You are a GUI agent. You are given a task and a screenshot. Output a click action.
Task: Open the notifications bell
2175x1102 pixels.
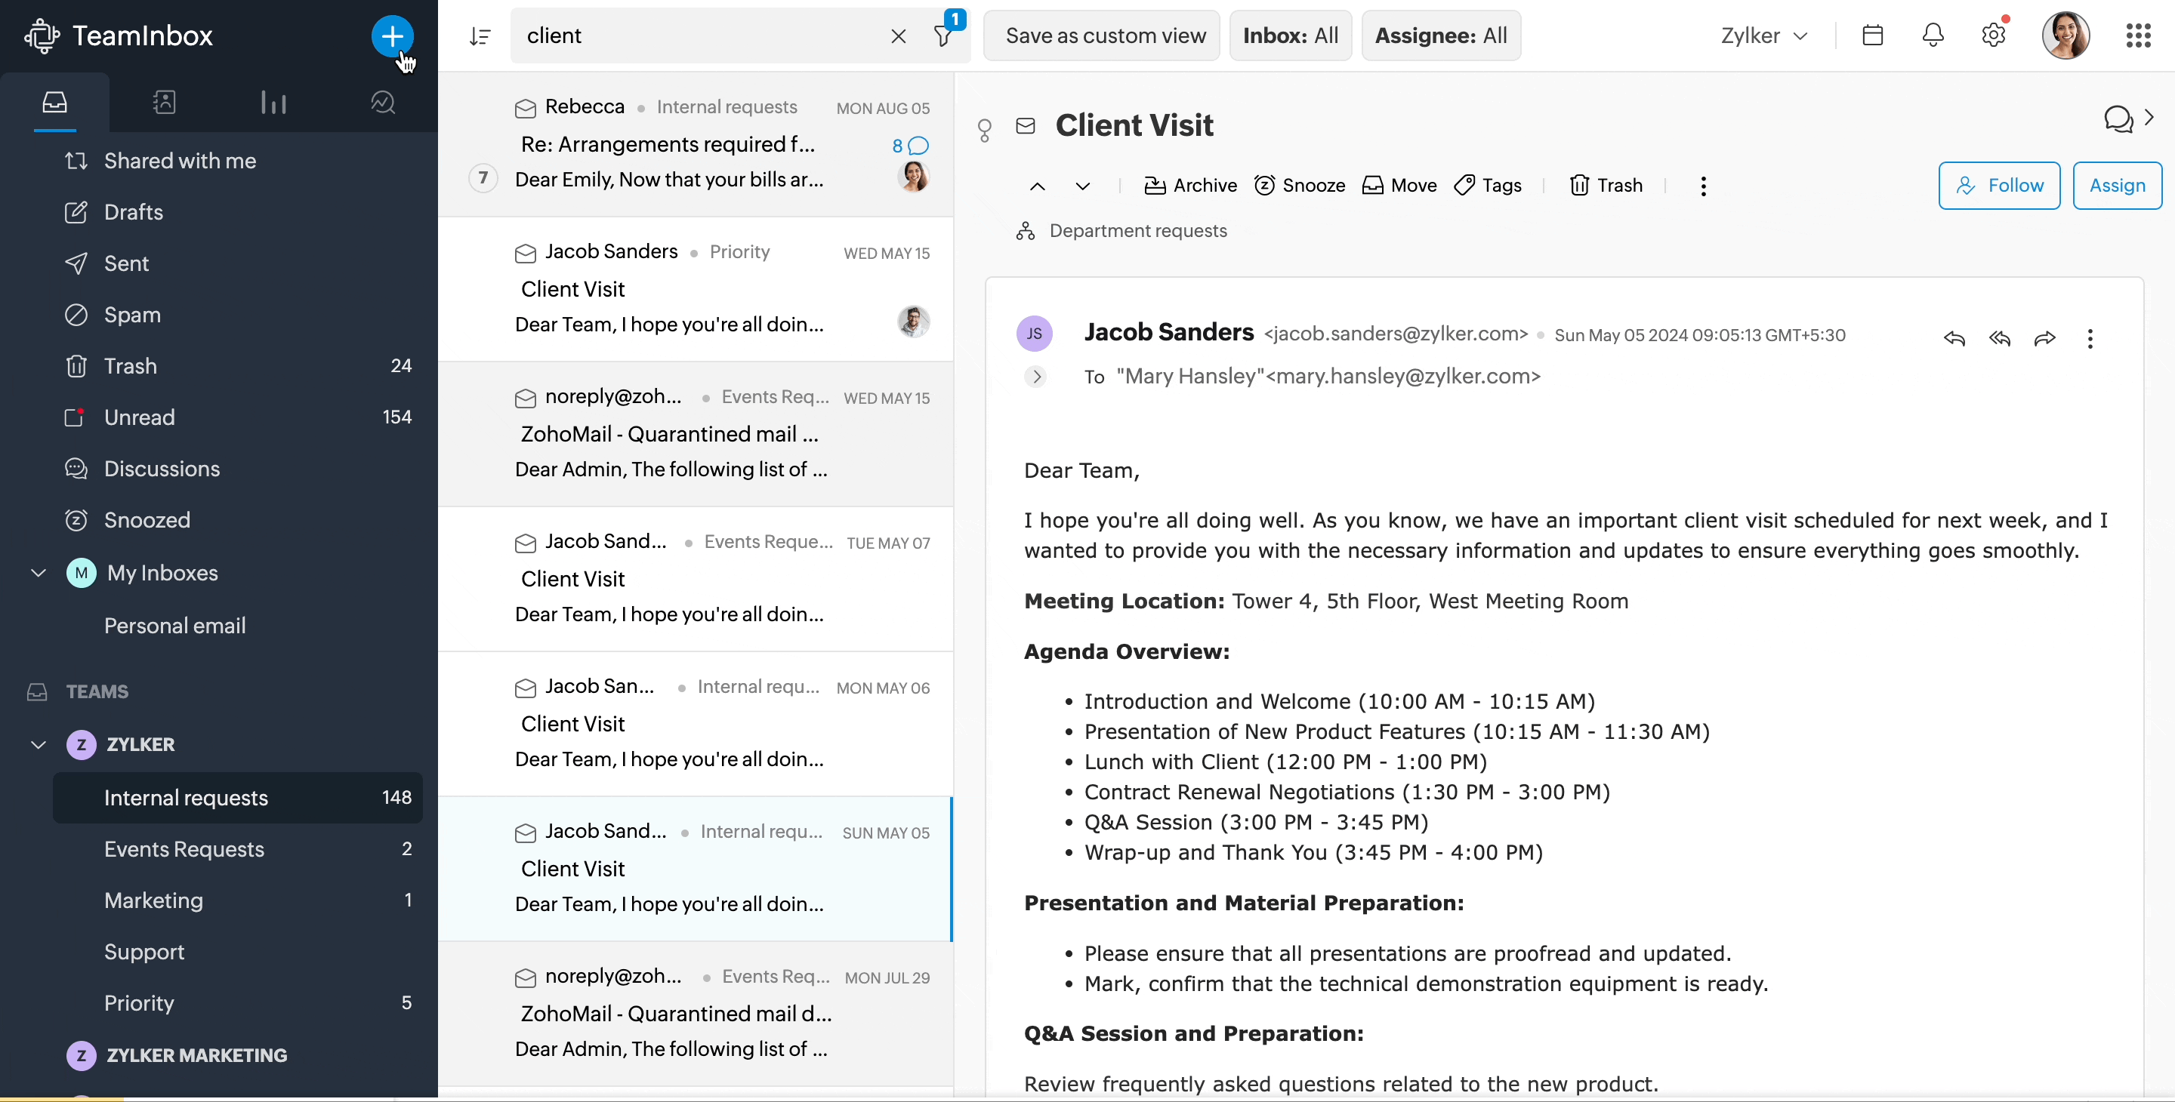(1933, 35)
